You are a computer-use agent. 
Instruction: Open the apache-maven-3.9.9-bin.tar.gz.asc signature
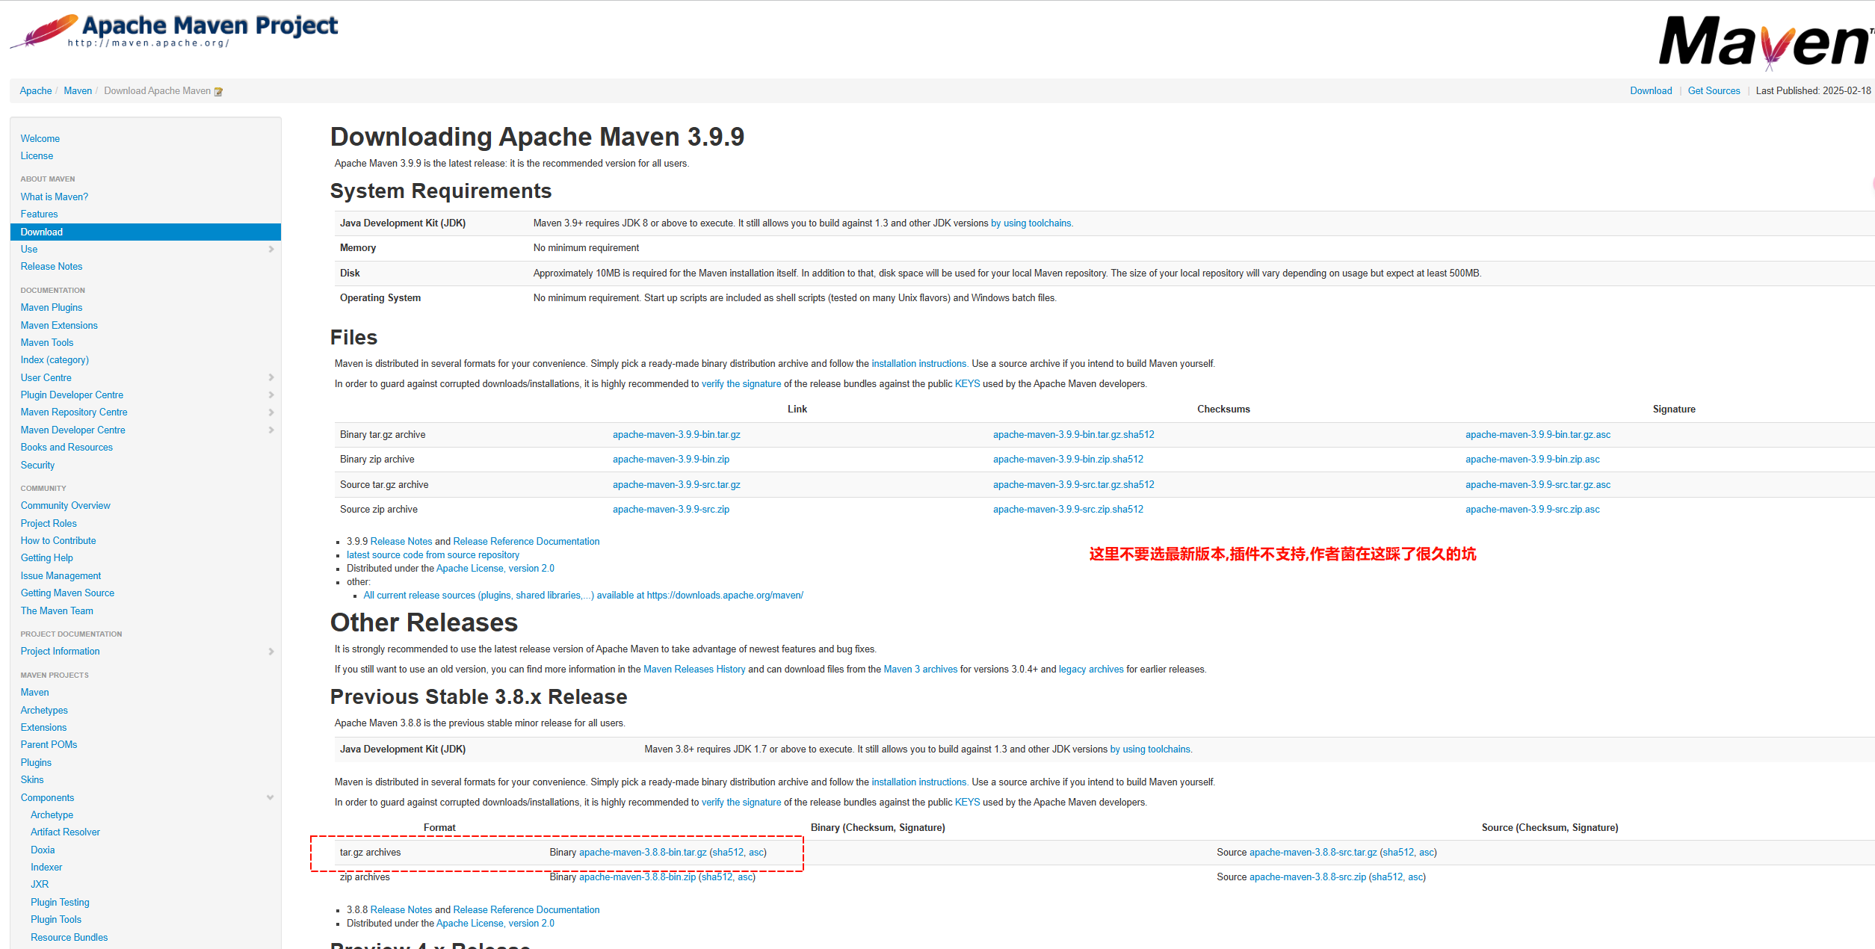[1538, 435]
